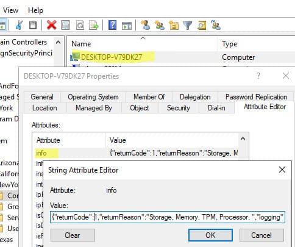Click the Cancel button

[x=261, y=235]
